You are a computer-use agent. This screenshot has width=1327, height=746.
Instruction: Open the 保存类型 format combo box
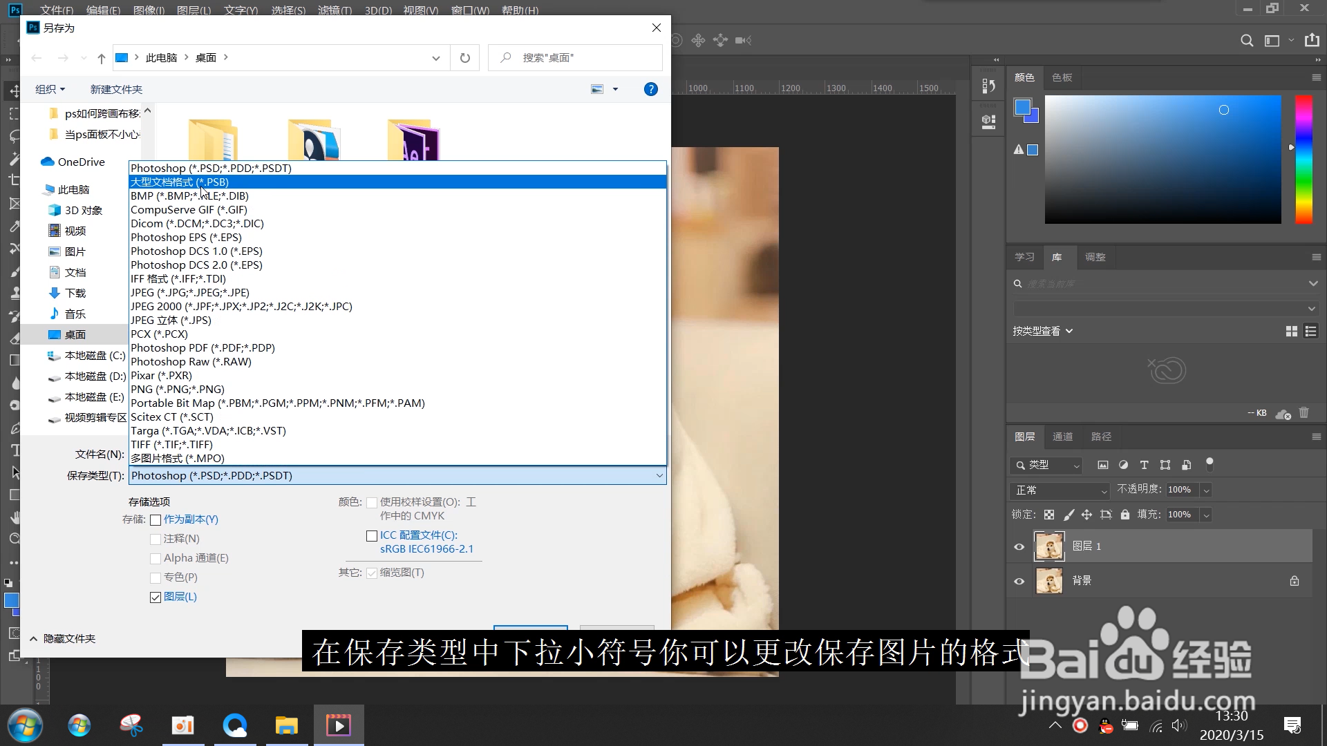click(x=397, y=476)
